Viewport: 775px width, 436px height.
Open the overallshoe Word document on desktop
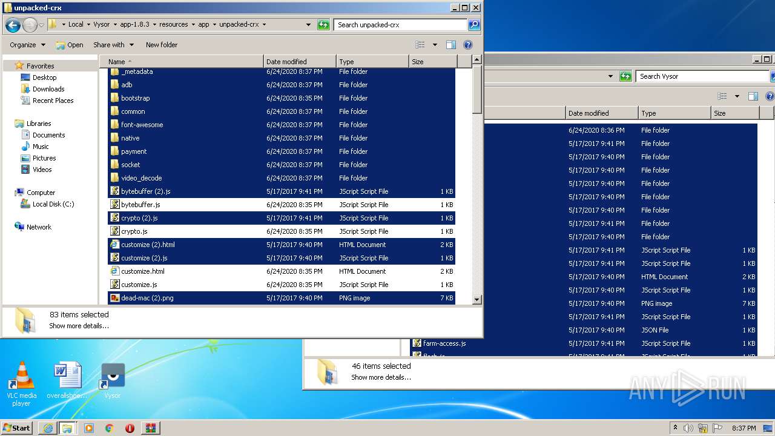pyautogui.click(x=67, y=381)
